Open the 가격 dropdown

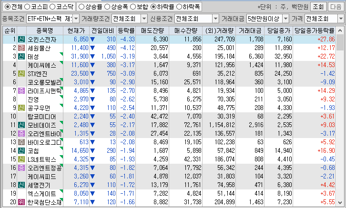[341, 19]
